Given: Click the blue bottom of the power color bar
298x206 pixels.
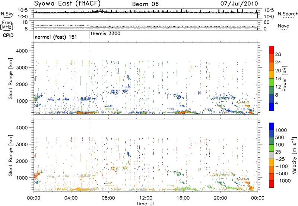Looking at the screenshot, I should (x=272, y=107).
